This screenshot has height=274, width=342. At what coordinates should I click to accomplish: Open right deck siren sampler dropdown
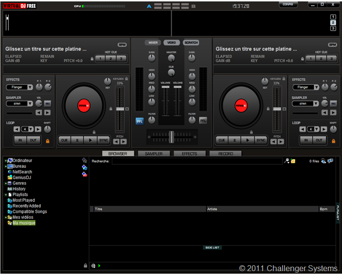316,103
